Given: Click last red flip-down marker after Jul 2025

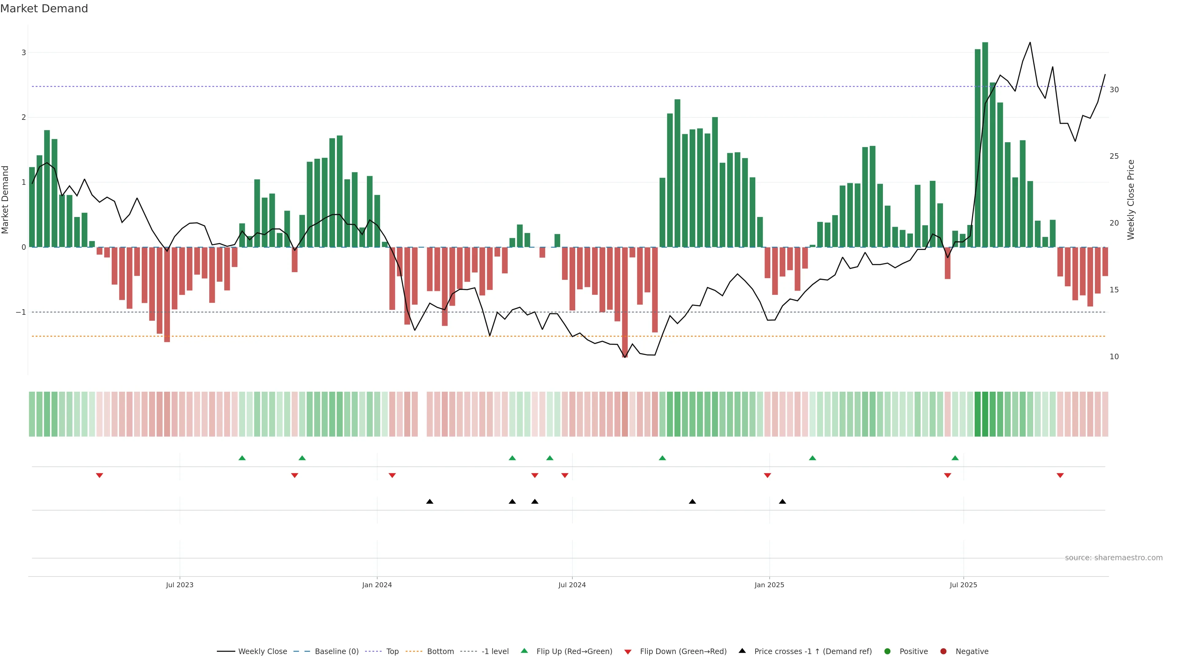Looking at the screenshot, I should (1060, 476).
